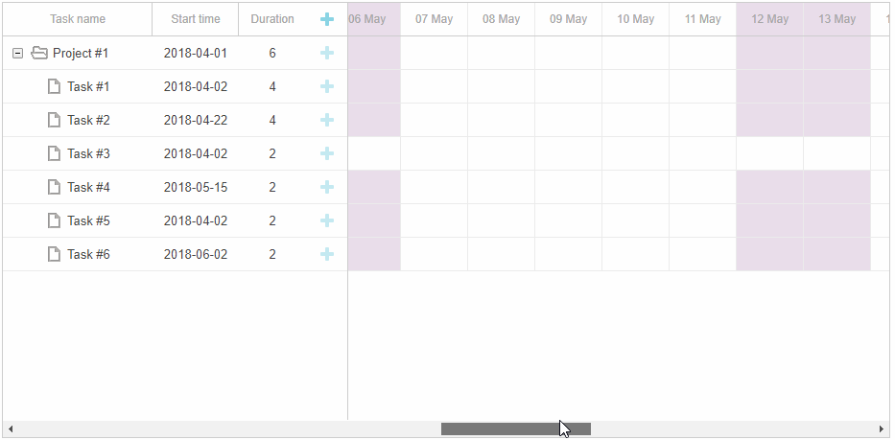The height and width of the screenshot is (440, 895).
Task: Click the horizontal scrollbar thumb
Action: coord(516,428)
